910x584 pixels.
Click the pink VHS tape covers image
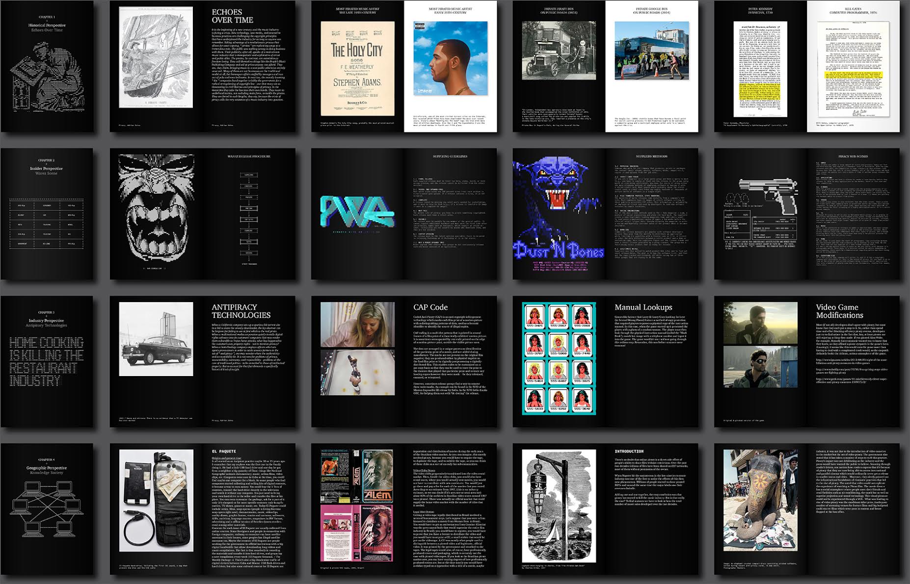click(357, 533)
